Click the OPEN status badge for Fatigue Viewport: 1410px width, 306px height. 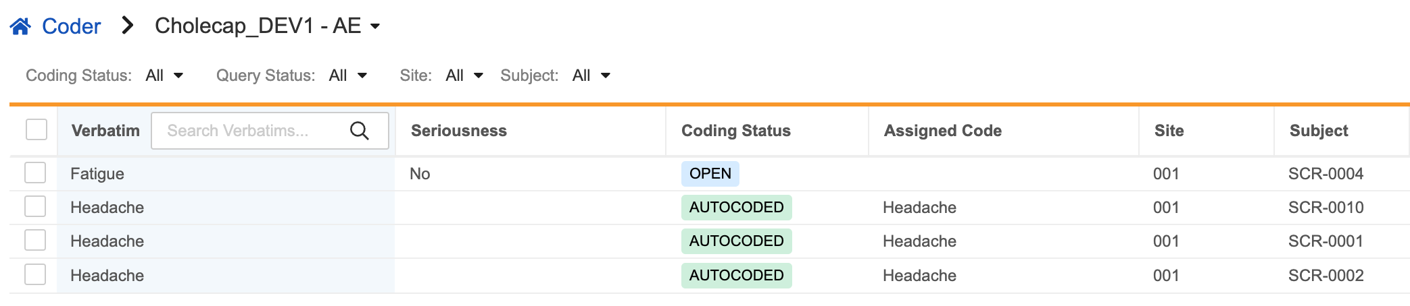click(x=710, y=174)
